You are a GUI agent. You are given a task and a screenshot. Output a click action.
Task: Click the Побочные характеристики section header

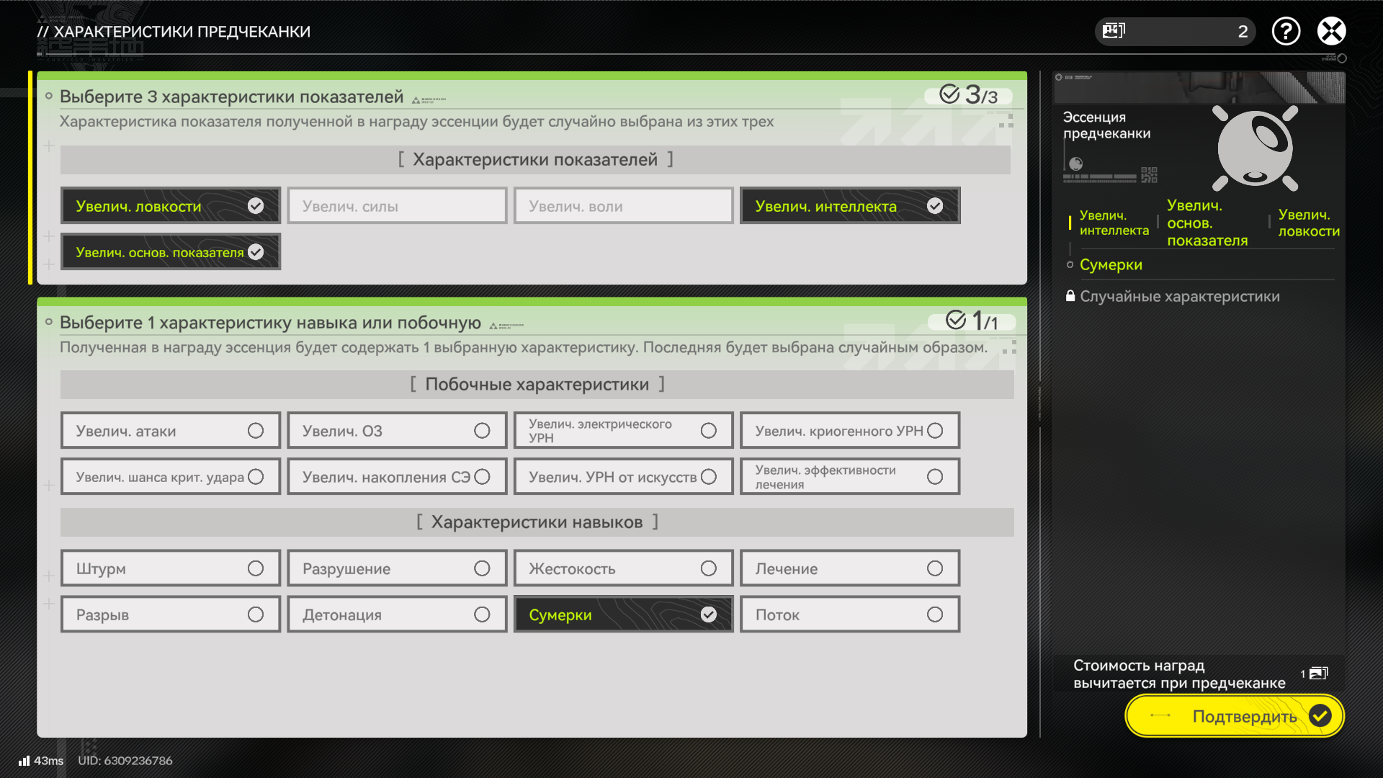(537, 385)
